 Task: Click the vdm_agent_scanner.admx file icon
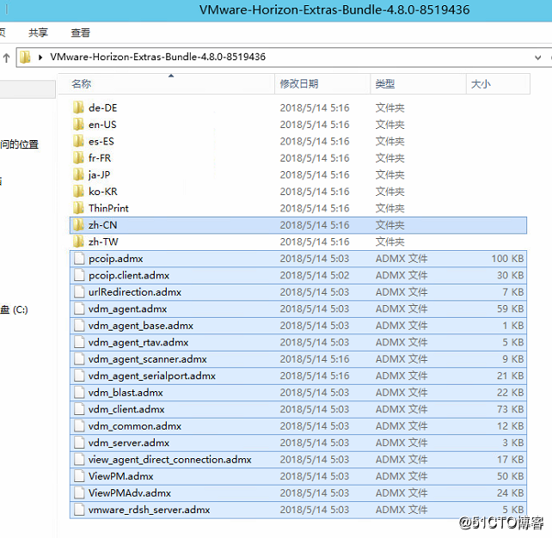pos(79,358)
